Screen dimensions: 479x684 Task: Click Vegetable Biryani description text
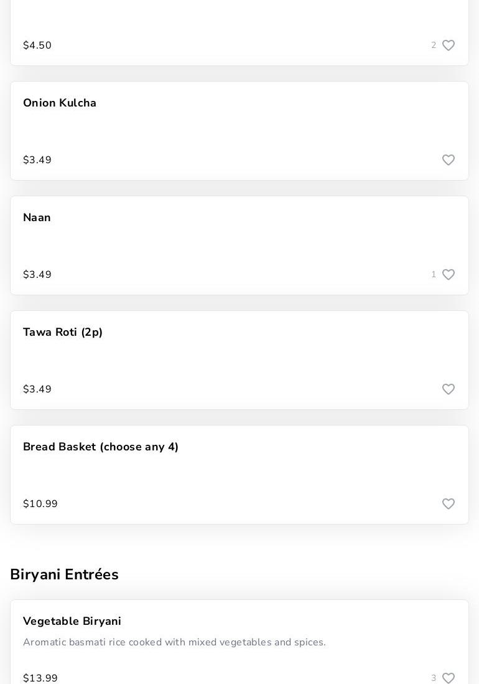[174, 642]
